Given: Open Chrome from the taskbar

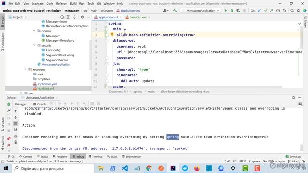Looking at the screenshot, I should (149, 168).
